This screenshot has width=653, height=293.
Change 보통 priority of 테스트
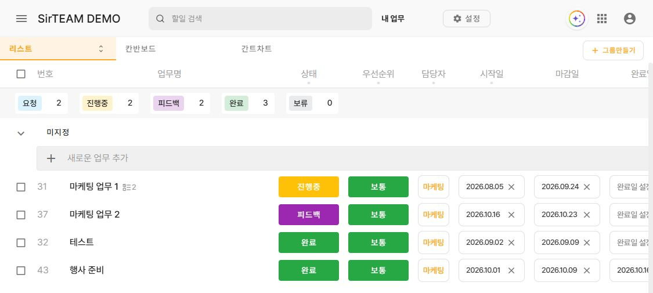378,243
